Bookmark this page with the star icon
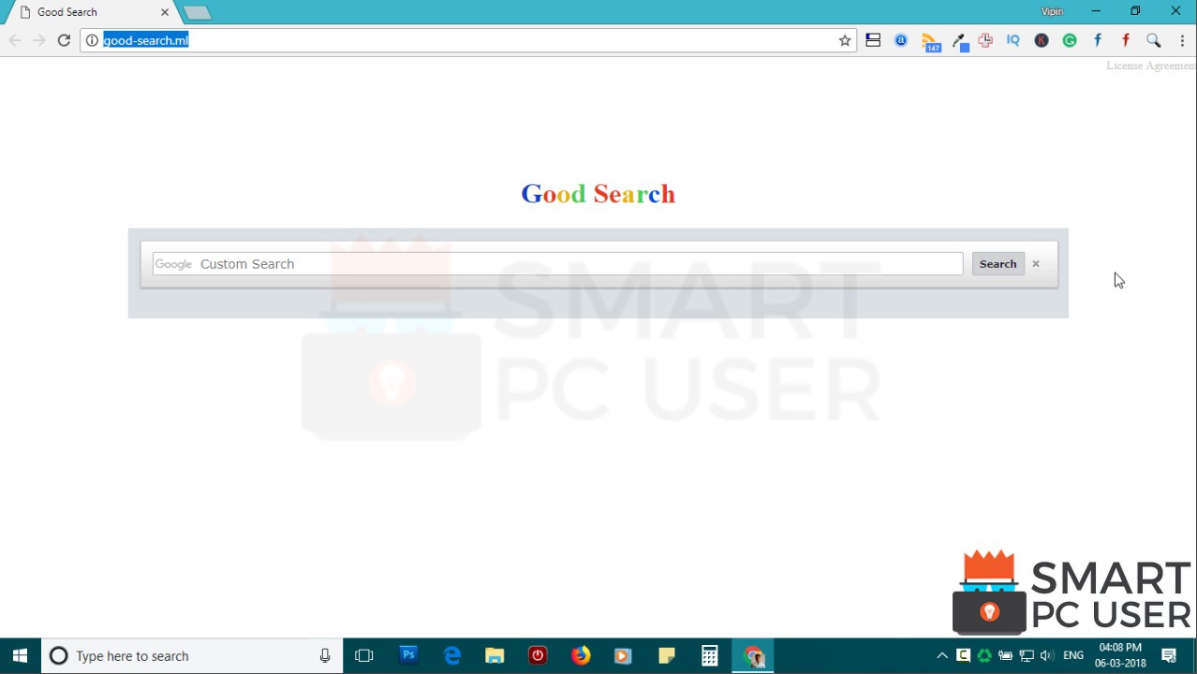Viewport: 1197px width, 674px height. pos(844,40)
